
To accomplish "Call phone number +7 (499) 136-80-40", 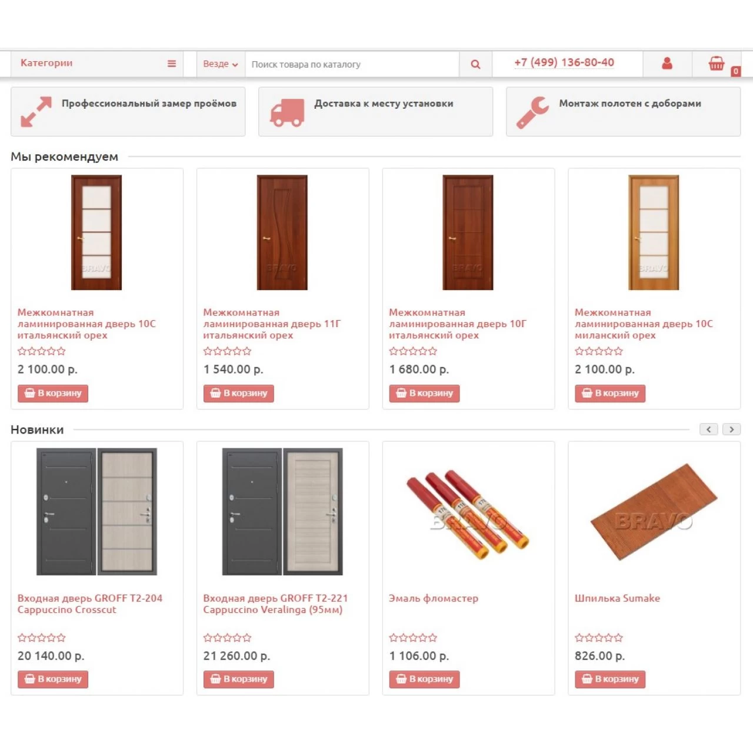I will click(564, 62).
